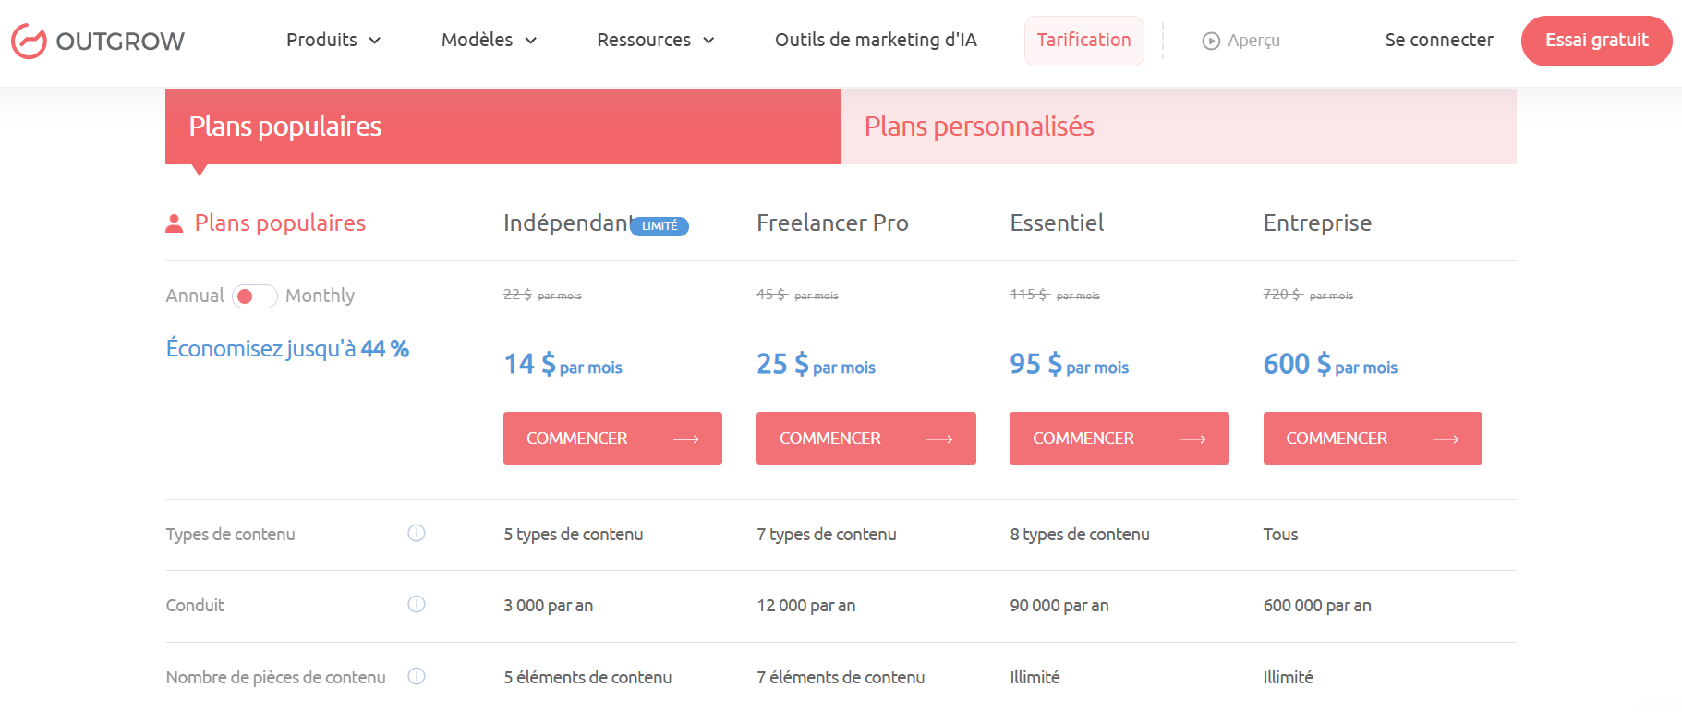Click the '5 types de contenu' cell
1682x712 pixels.
(x=574, y=534)
